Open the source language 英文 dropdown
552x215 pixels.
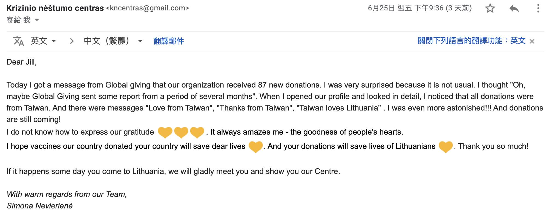(43, 41)
